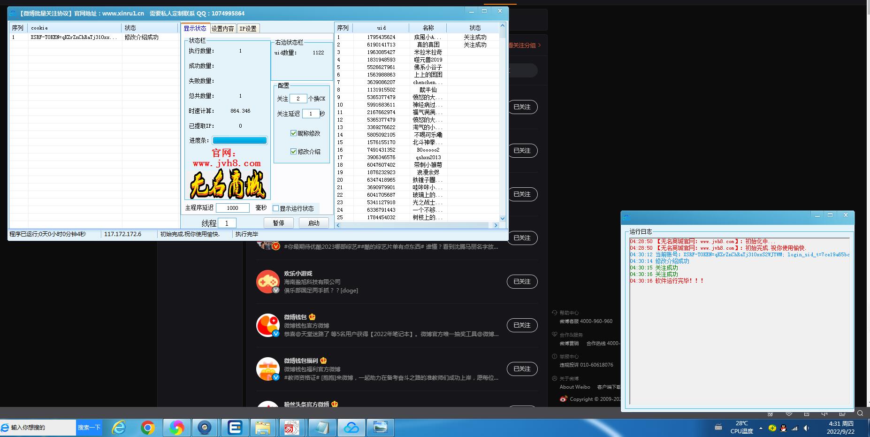Open Internet Explorer from the taskbar
The image size is (870, 437).
pos(119,428)
